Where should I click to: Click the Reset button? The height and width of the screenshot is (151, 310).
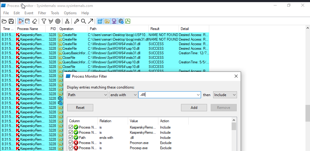click(80, 108)
